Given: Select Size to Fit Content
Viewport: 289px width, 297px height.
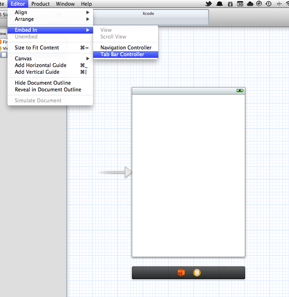Looking at the screenshot, I should point(50,48).
